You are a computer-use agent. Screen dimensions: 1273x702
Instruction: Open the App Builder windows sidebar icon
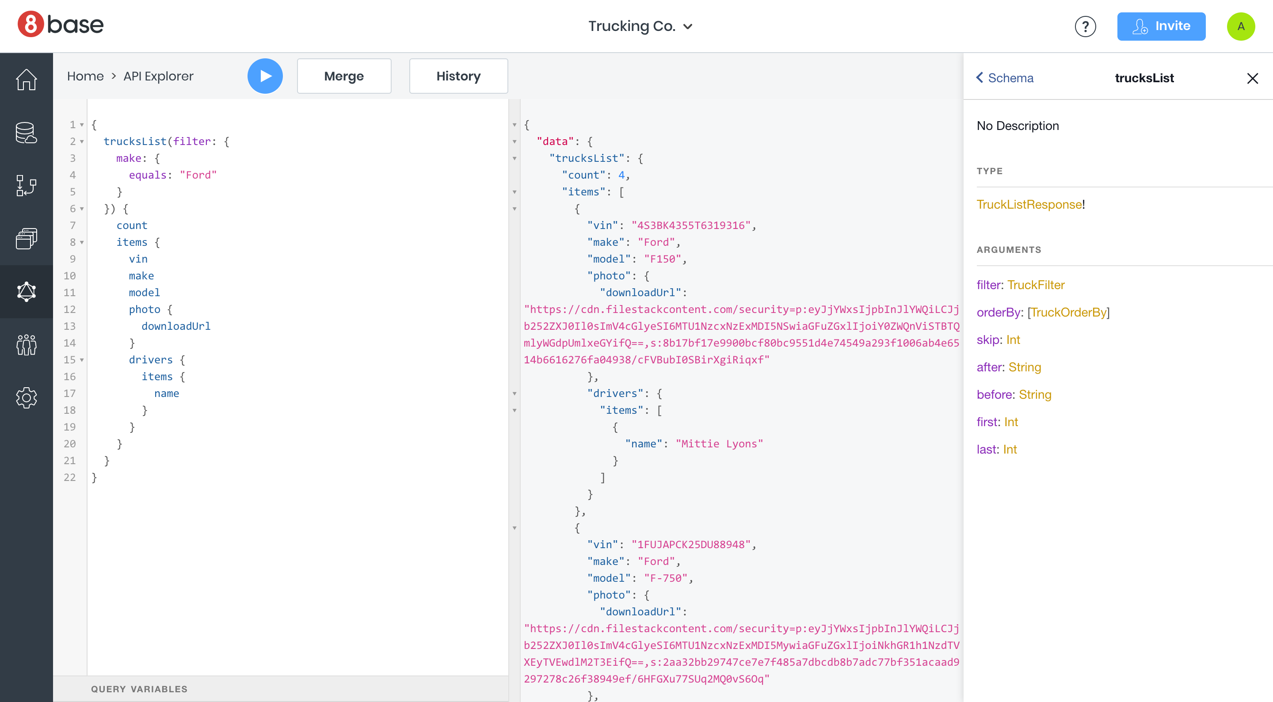pyautogui.click(x=26, y=239)
